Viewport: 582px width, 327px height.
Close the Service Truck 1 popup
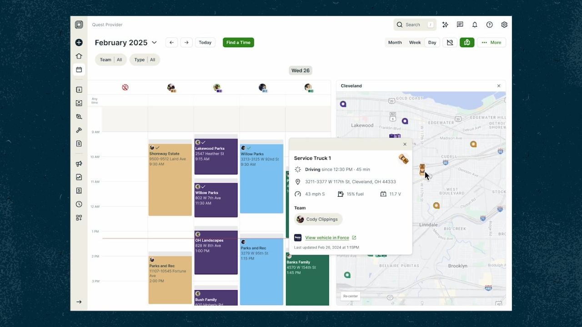tap(405, 144)
